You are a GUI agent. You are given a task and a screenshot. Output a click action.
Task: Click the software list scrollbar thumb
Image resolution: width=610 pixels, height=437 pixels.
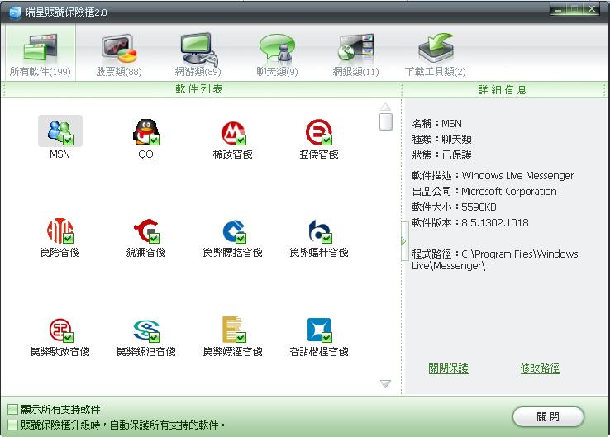point(385,121)
